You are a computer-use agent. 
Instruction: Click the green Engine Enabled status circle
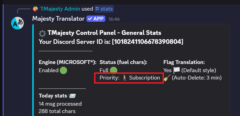[x=63, y=70]
